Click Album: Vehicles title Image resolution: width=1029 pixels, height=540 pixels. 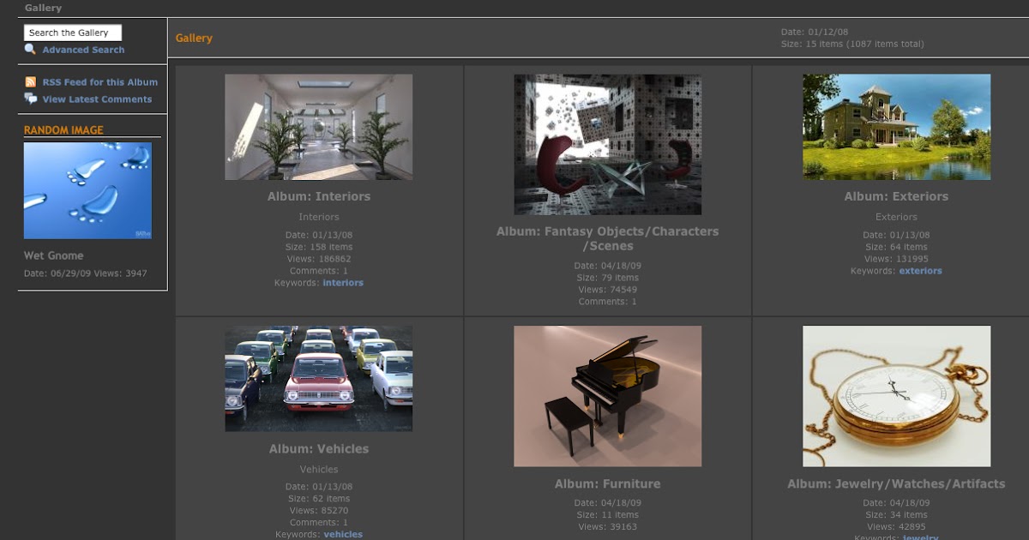tap(319, 448)
